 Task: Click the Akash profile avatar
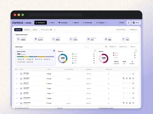134,22
